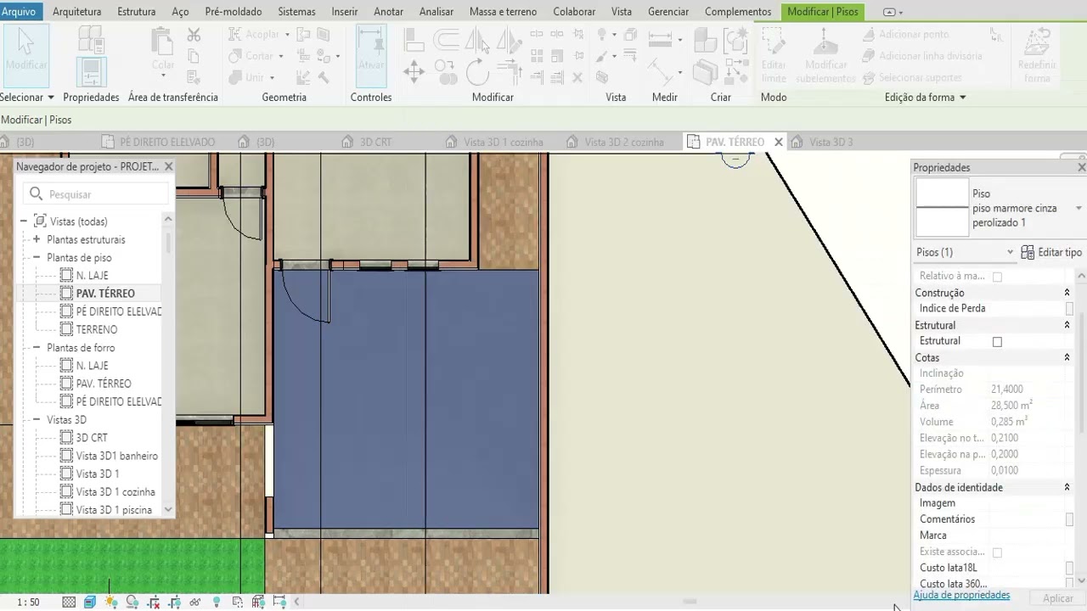
Task: Select the Mirror draw axis tool
Action: tap(509, 40)
